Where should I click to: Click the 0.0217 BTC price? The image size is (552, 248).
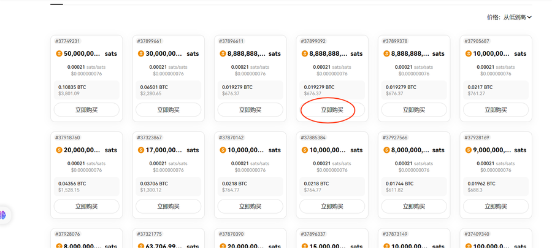(480, 87)
